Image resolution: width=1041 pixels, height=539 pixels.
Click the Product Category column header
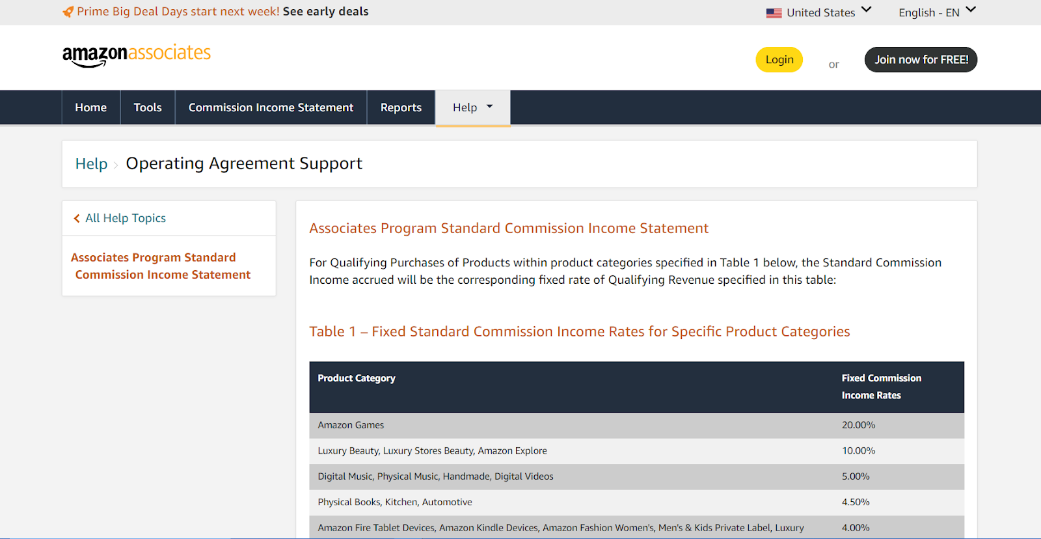tap(357, 378)
